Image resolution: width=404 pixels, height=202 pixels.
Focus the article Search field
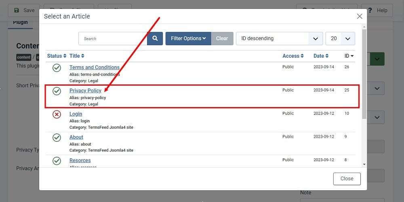113,38
